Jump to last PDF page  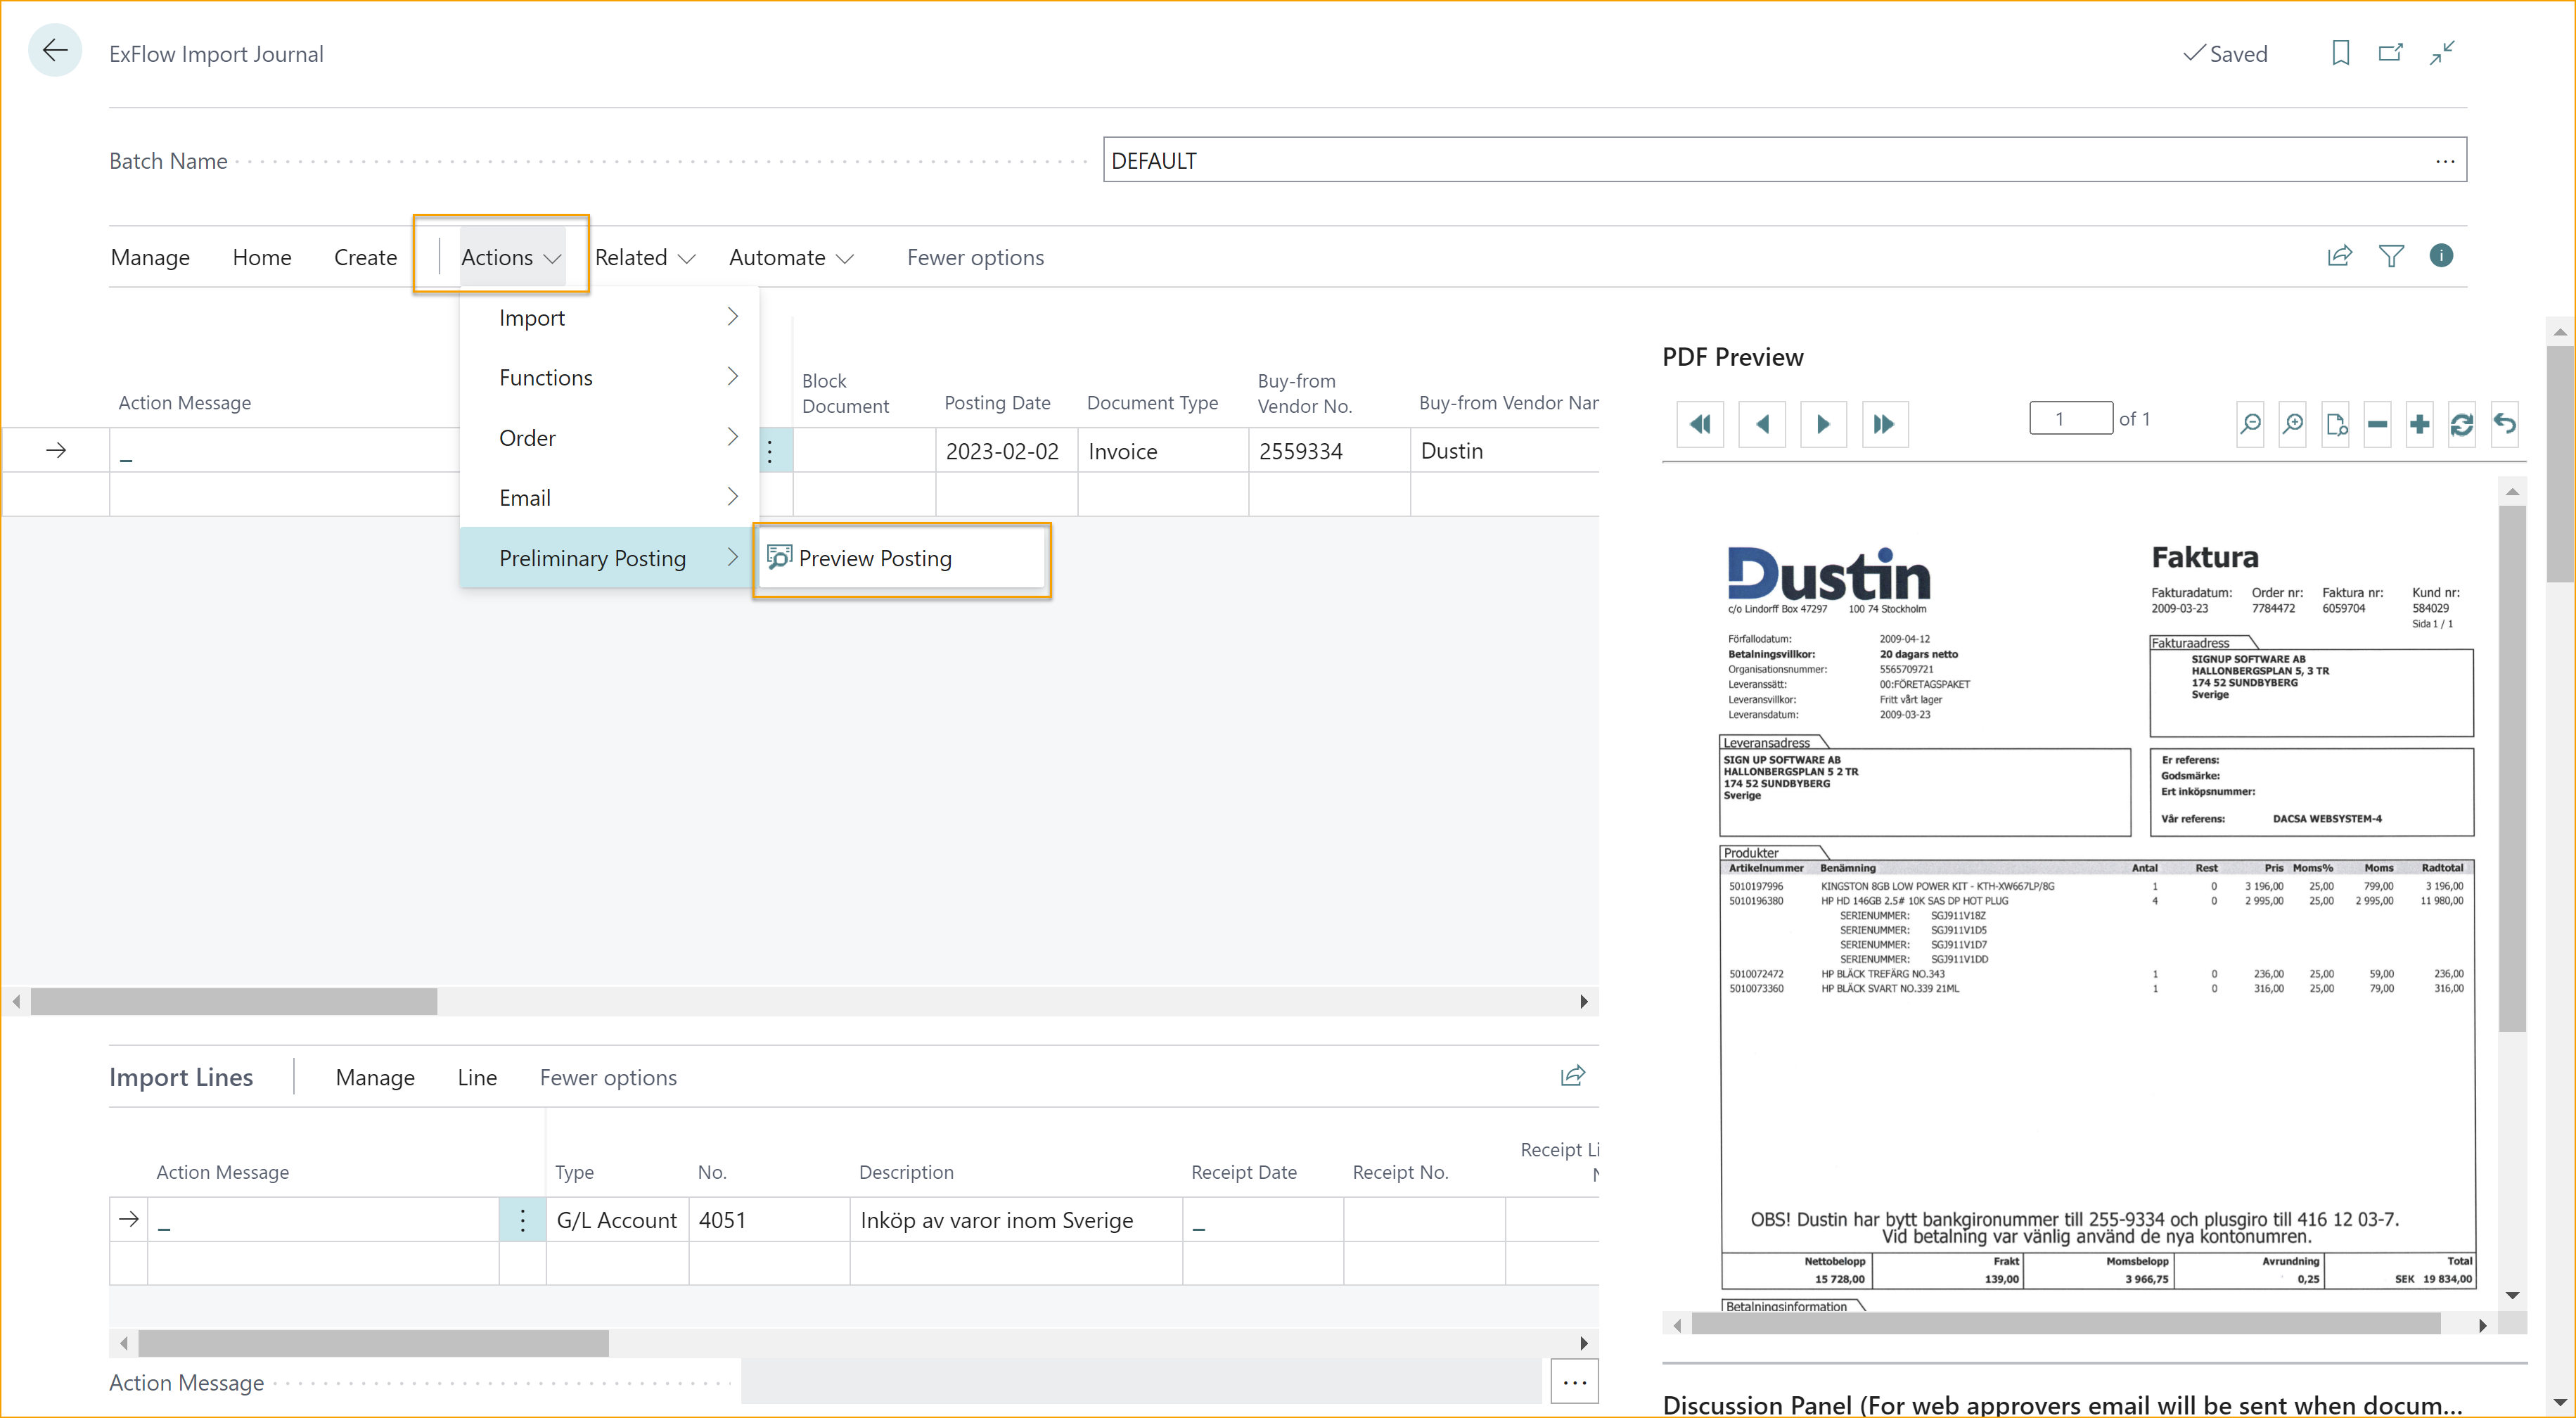pos(1884,424)
